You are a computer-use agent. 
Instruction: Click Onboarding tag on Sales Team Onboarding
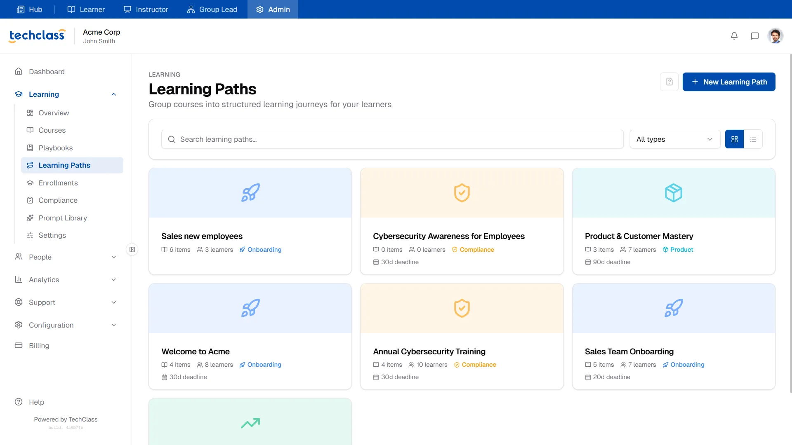coord(684,365)
